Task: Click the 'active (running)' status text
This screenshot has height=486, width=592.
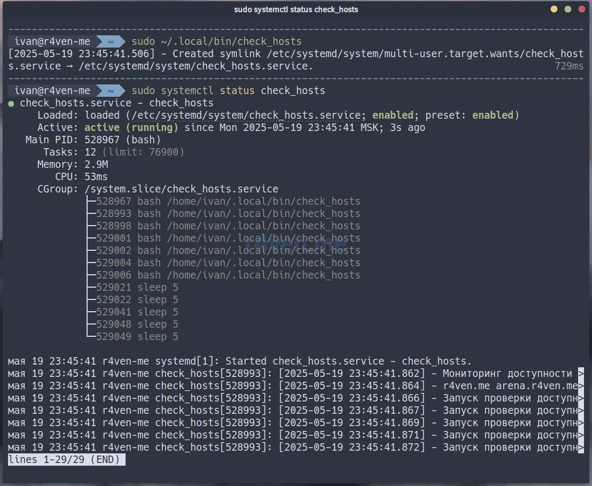Action: click(x=131, y=128)
